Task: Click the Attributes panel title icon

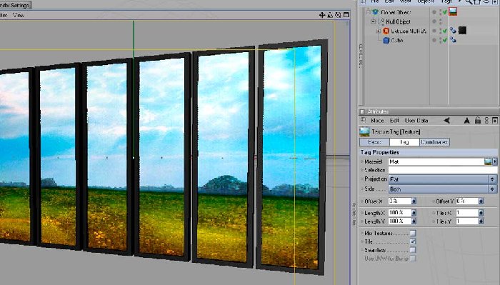Action: (x=362, y=111)
